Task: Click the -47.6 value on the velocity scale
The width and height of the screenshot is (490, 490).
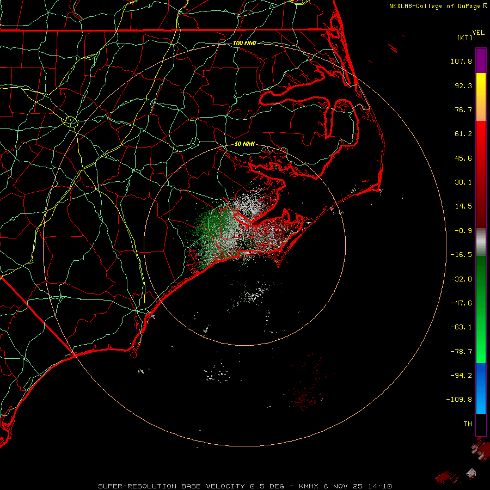Action: point(461,303)
